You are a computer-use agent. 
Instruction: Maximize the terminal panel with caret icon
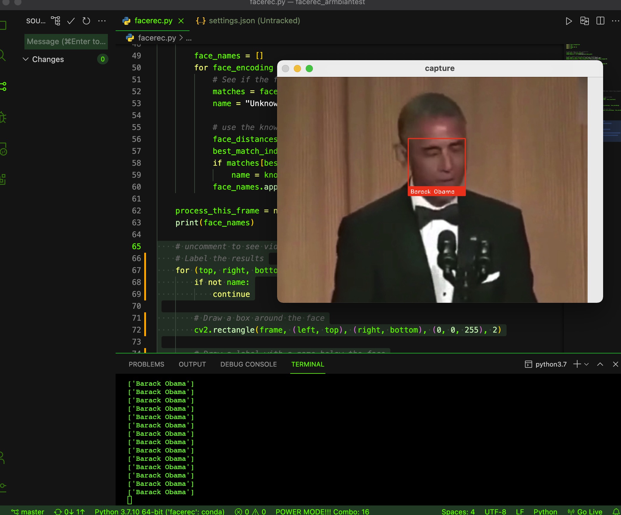[x=600, y=364]
